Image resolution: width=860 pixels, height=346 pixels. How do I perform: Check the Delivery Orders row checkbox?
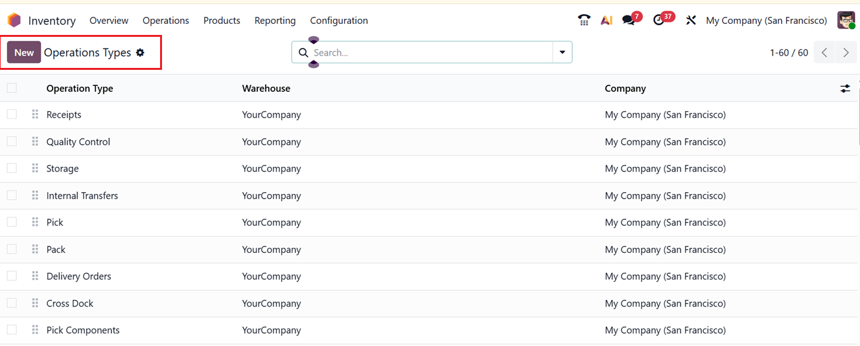[12, 276]
